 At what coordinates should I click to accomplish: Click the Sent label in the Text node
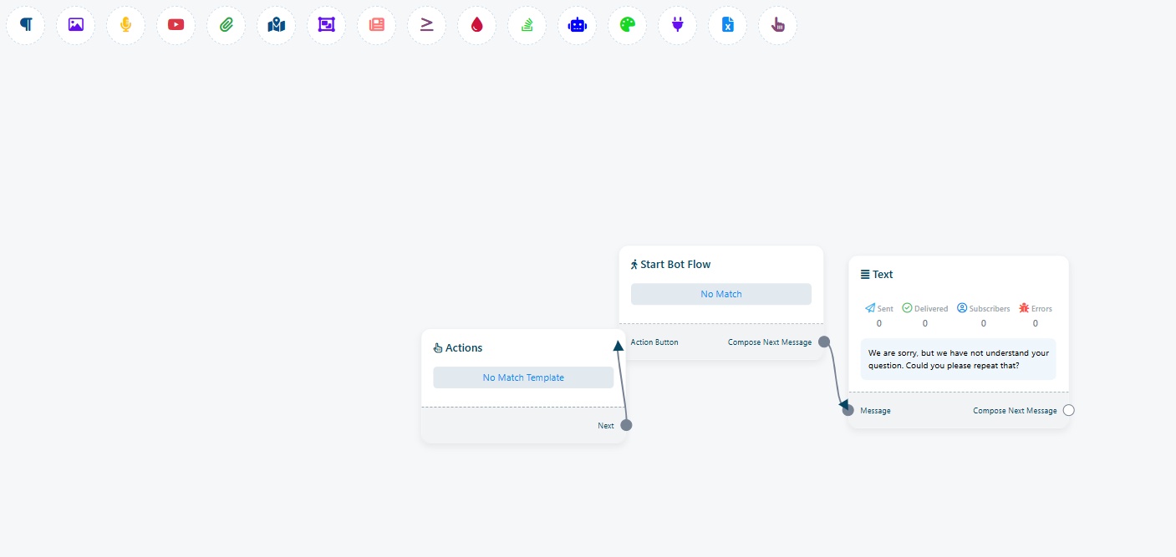[x=885, y=309]
